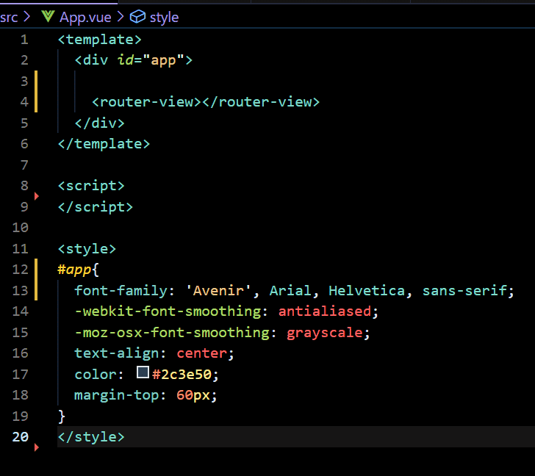Select line number 12 in the gutter

coord(20,270)
